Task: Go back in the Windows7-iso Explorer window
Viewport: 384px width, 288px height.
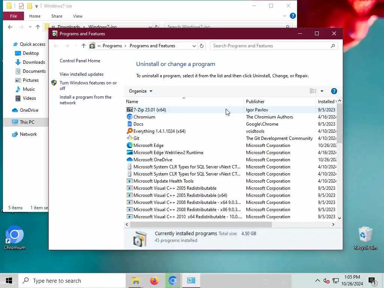Action: coord(10,27)
